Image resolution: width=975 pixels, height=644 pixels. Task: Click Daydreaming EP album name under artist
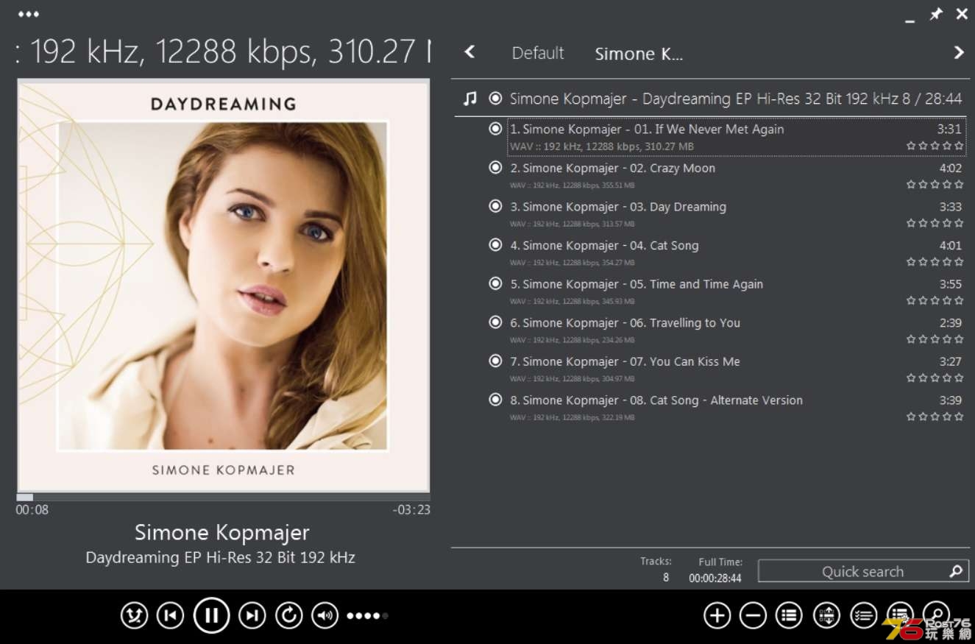pyautogui.click(x=220, y=557)
